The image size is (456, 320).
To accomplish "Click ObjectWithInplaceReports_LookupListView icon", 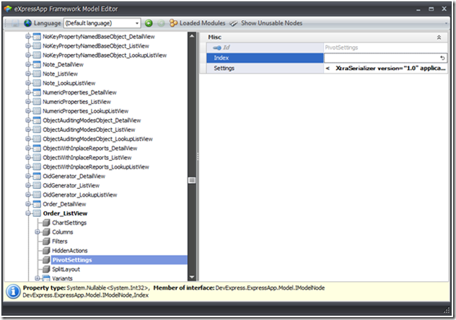I will [37, 166].
